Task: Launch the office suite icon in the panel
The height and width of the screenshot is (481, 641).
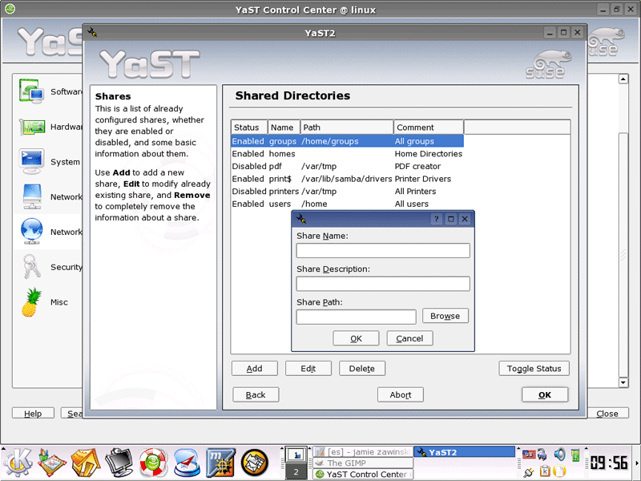Action: [x=51, y=463]
